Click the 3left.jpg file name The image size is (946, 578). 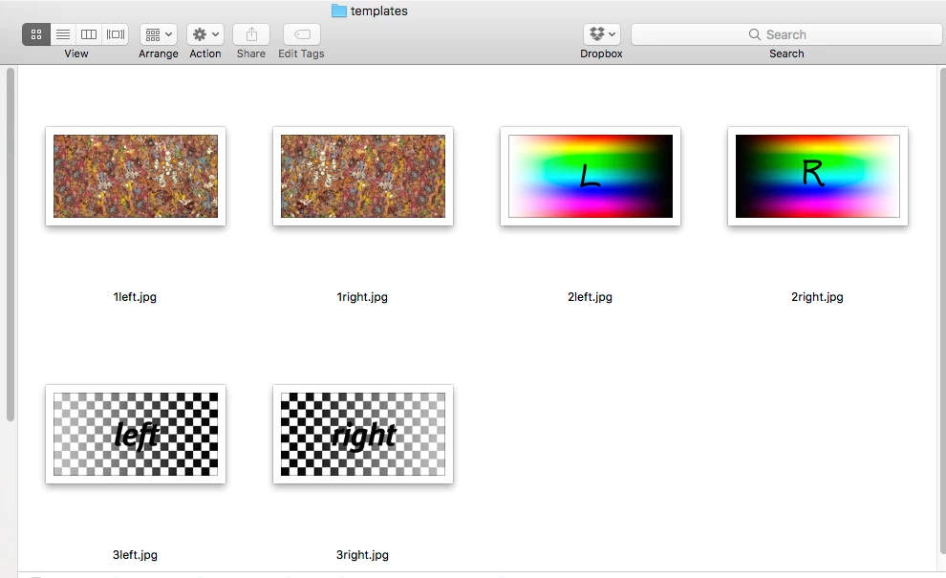(x=135, y=554)
